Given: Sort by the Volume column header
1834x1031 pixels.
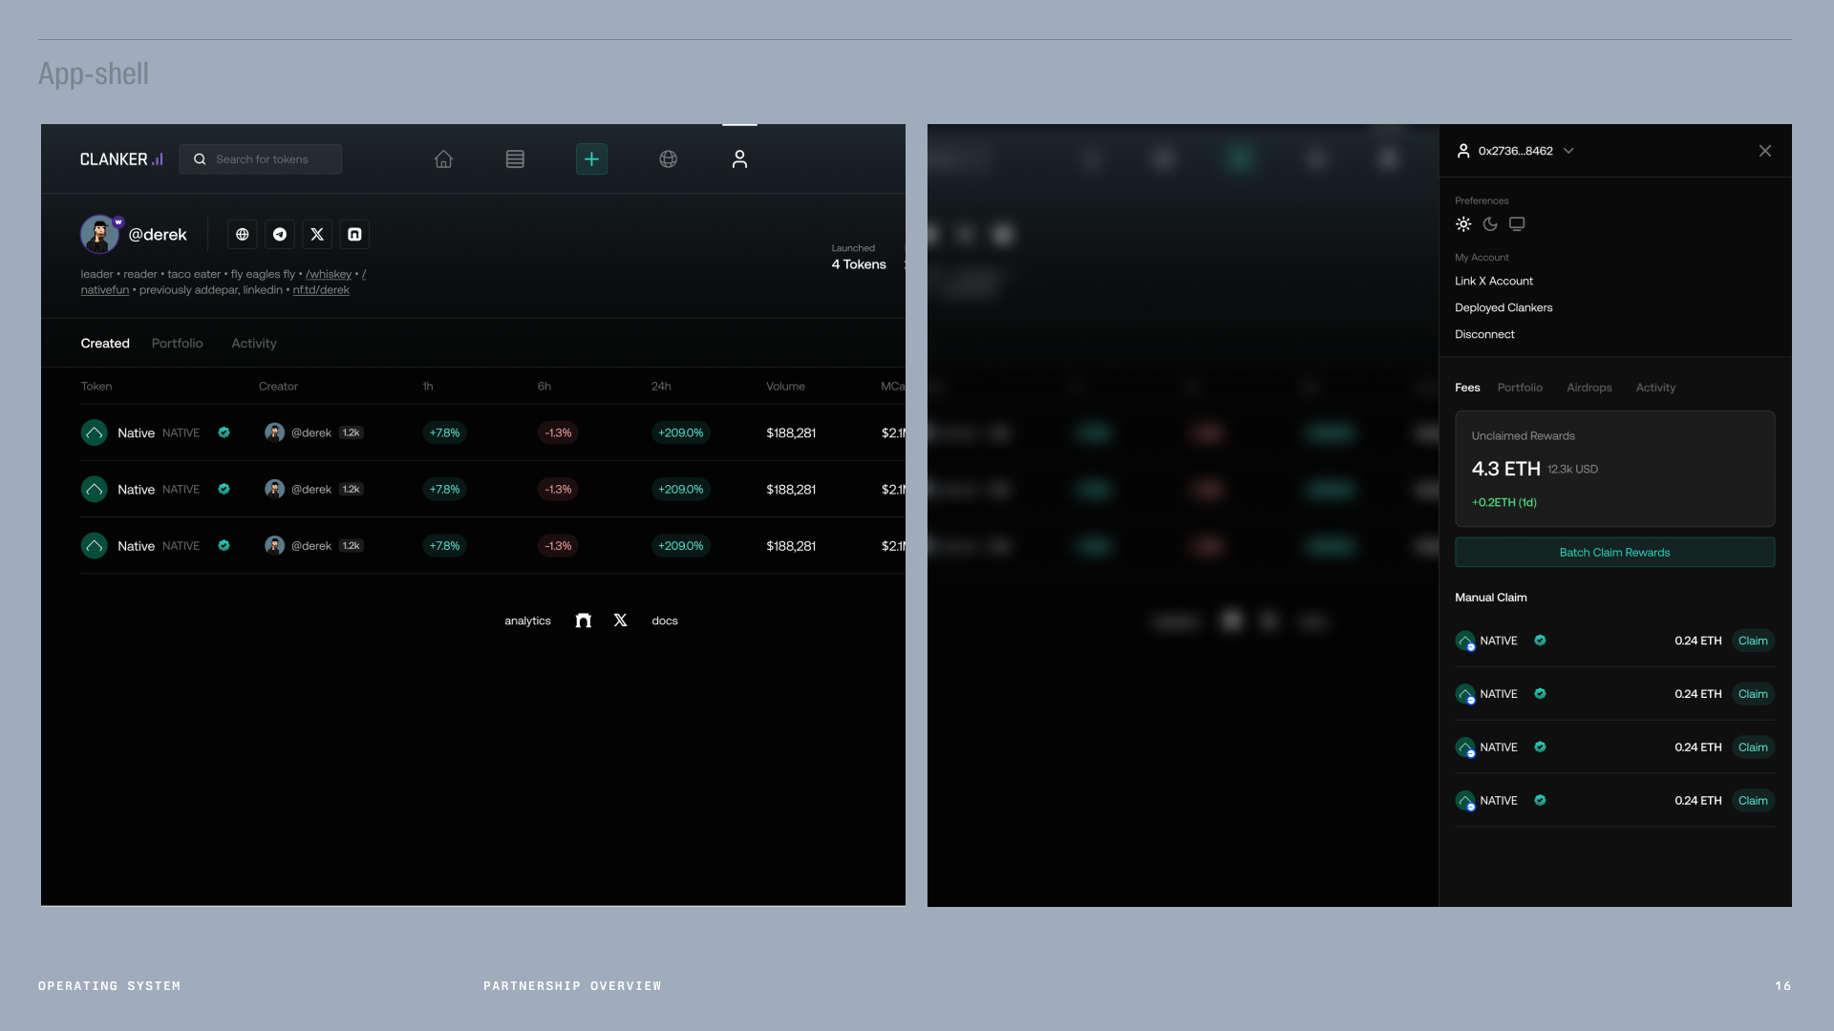Looking at the screenshot, I should pyautogui.click(x=785, y=387).
